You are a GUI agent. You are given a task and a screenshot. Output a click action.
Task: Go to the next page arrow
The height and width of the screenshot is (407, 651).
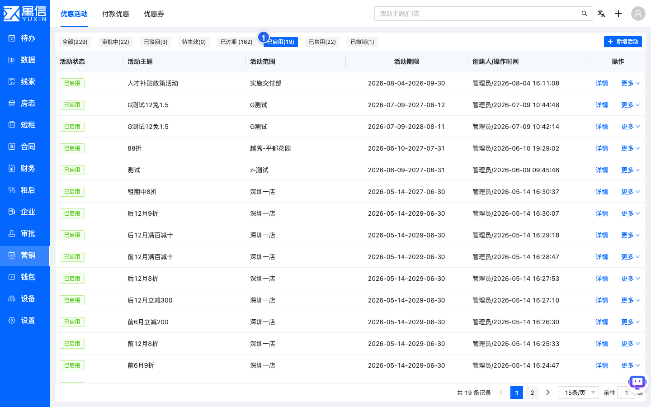click(548, 393)
